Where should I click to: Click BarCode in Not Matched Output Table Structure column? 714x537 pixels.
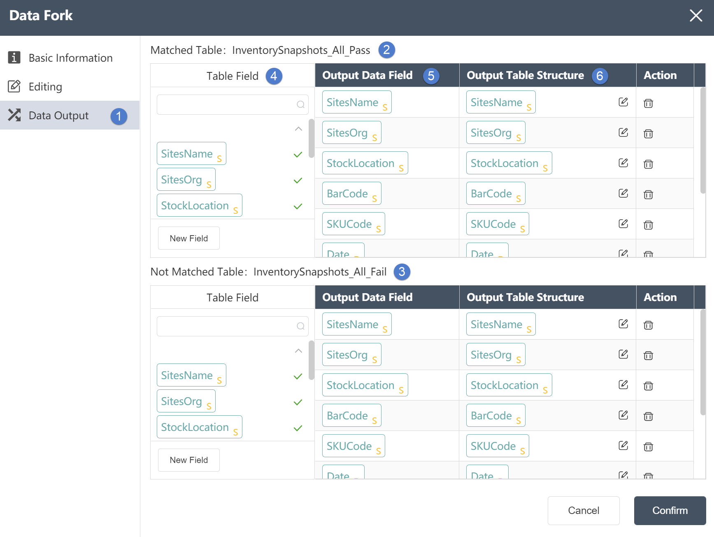(496, 415)
